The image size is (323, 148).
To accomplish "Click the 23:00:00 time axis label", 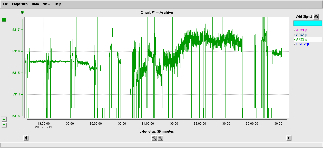I will (x=252, y=123).
